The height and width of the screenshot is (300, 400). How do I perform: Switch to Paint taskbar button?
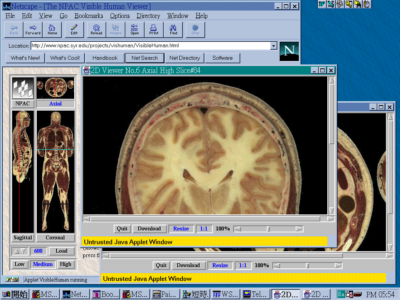tap(165, 295)
